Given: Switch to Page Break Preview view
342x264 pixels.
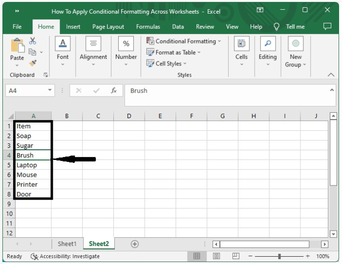Looking at the screenshot, I should click(x=236, y=256).
